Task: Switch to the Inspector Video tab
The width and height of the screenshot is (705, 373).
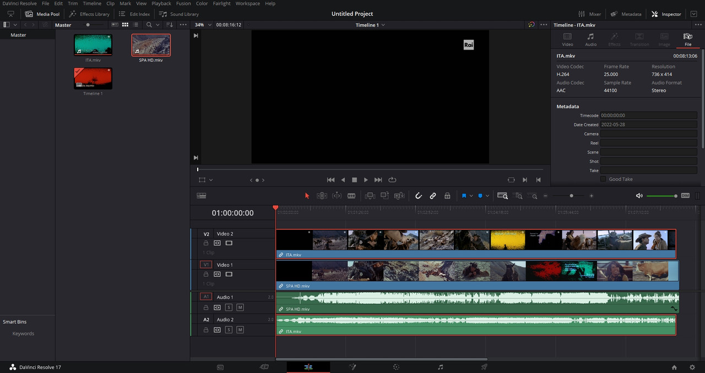Action: coord(567,40)
